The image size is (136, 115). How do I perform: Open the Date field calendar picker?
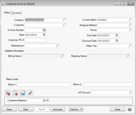44,35
